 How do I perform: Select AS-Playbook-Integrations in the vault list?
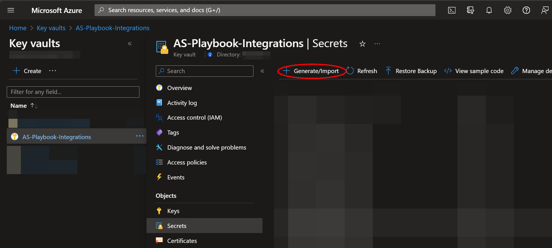click(x=57, y=137)
